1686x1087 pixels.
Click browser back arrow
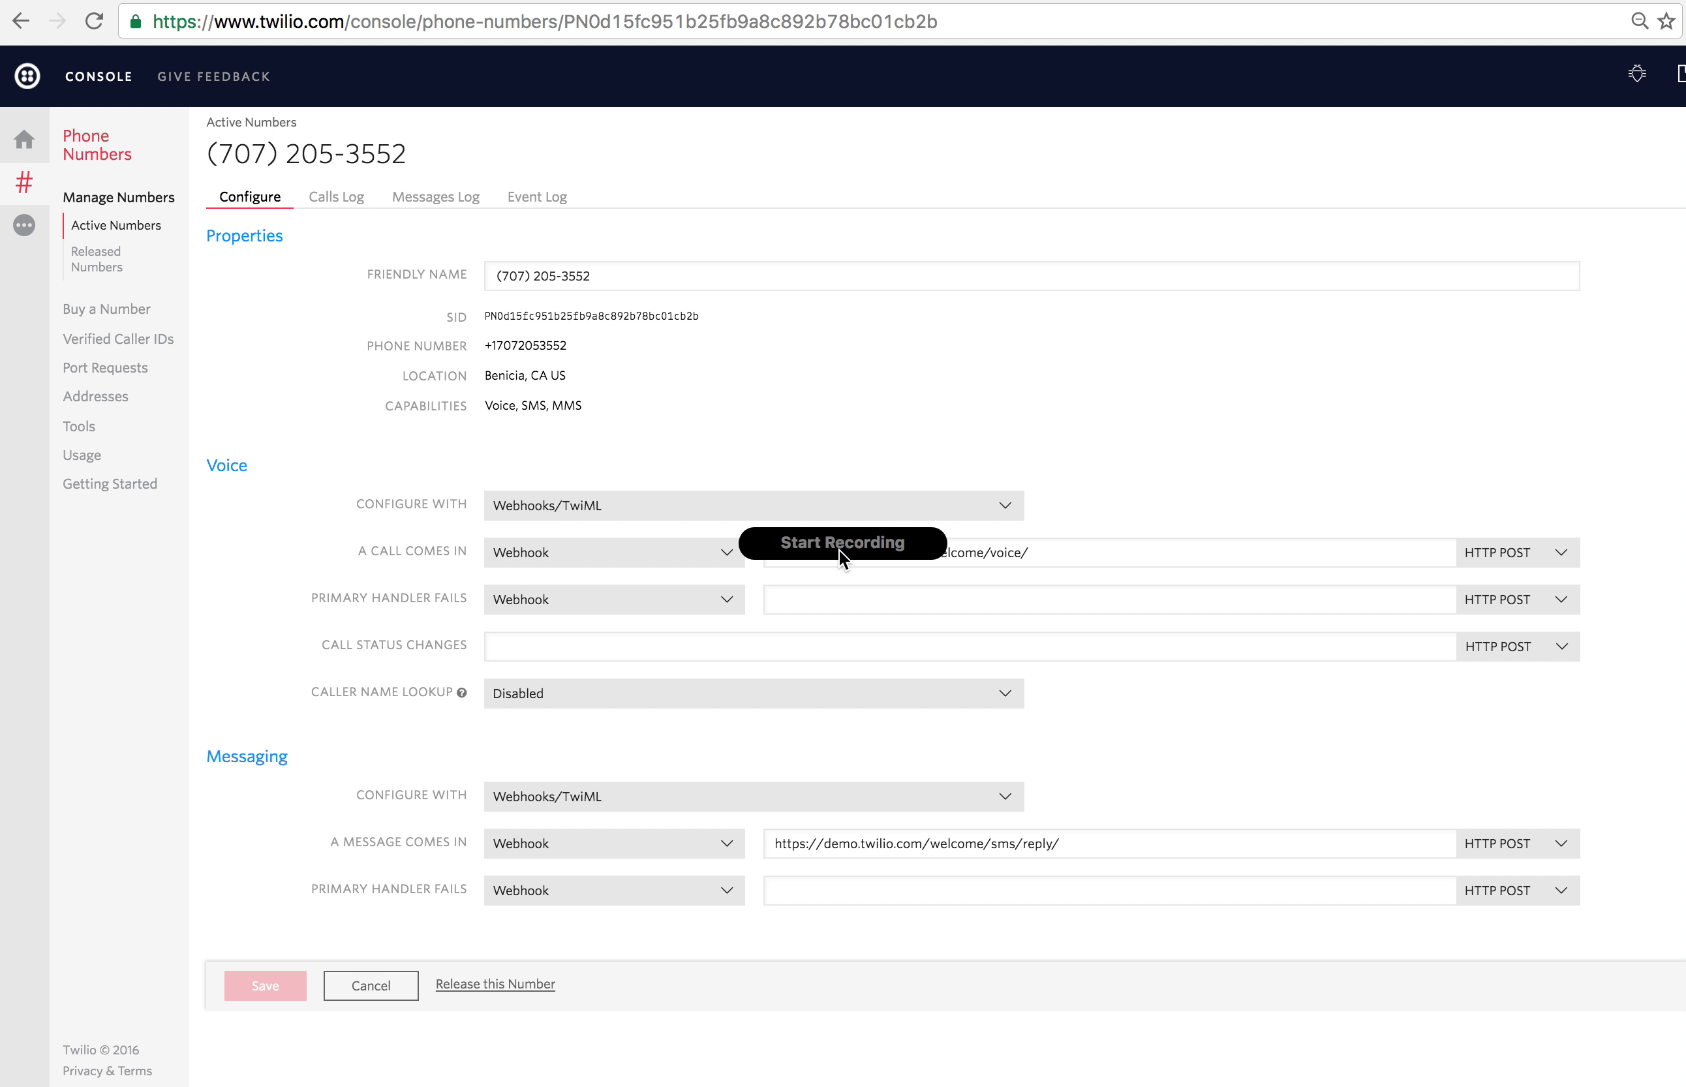click(x=21, y=21)
